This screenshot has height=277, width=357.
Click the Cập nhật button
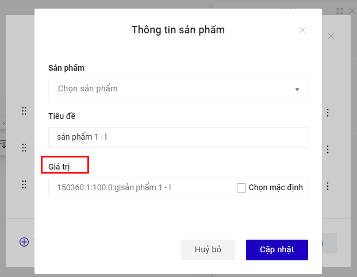coord(277,249)
